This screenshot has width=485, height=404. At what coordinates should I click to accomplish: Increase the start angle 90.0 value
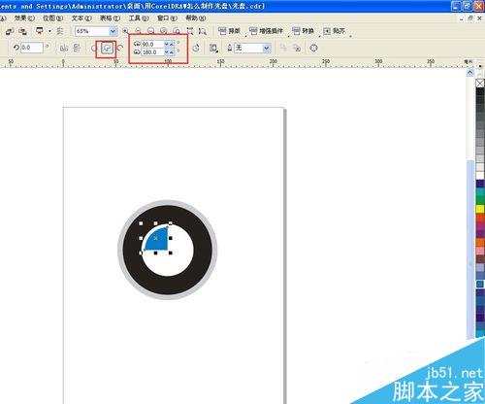click(x=172, y=44)
